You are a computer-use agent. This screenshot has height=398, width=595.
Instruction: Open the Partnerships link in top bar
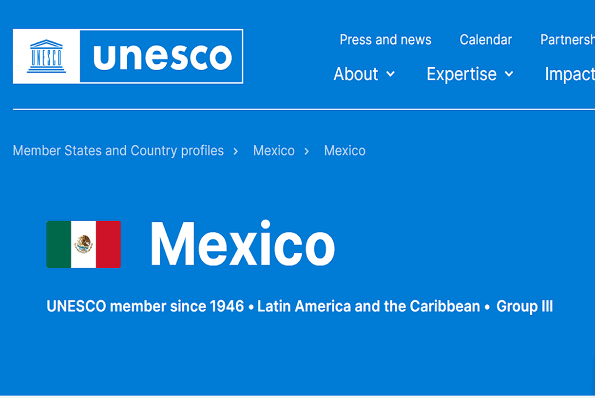[x=568, y=40]
